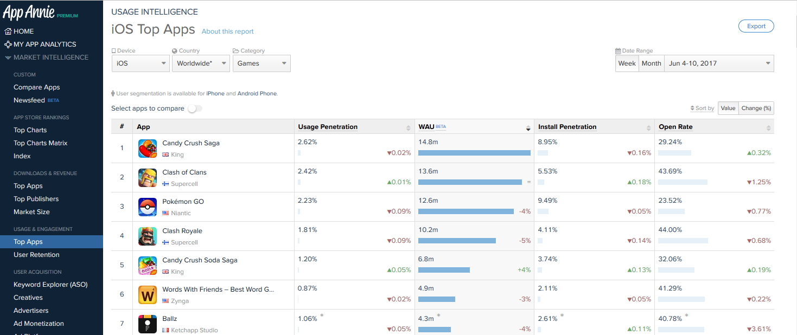
Task: Open User Retention in the sidebar
Action: click(x=36, y=255)
